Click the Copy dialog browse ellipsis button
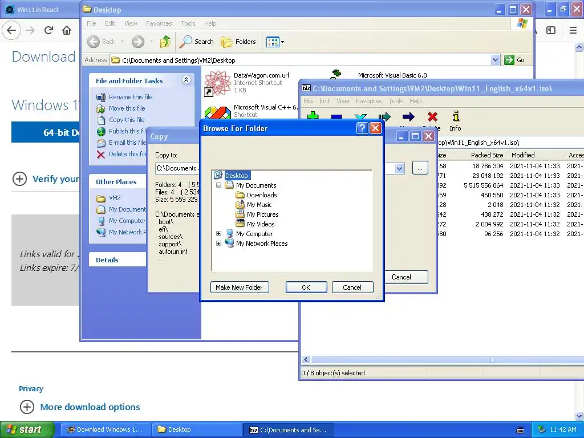 tap(420, 168)
